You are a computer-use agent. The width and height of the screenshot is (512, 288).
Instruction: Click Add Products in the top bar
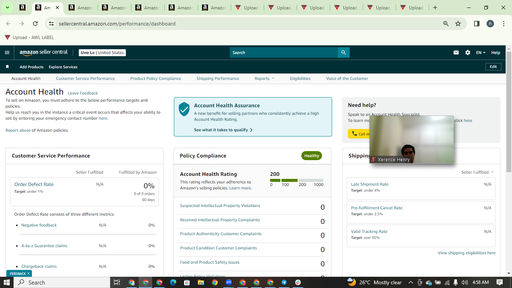[x=31, y=67]
